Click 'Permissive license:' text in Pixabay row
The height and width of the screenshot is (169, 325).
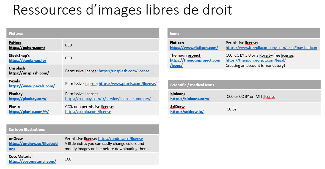(x=81, y=94)
